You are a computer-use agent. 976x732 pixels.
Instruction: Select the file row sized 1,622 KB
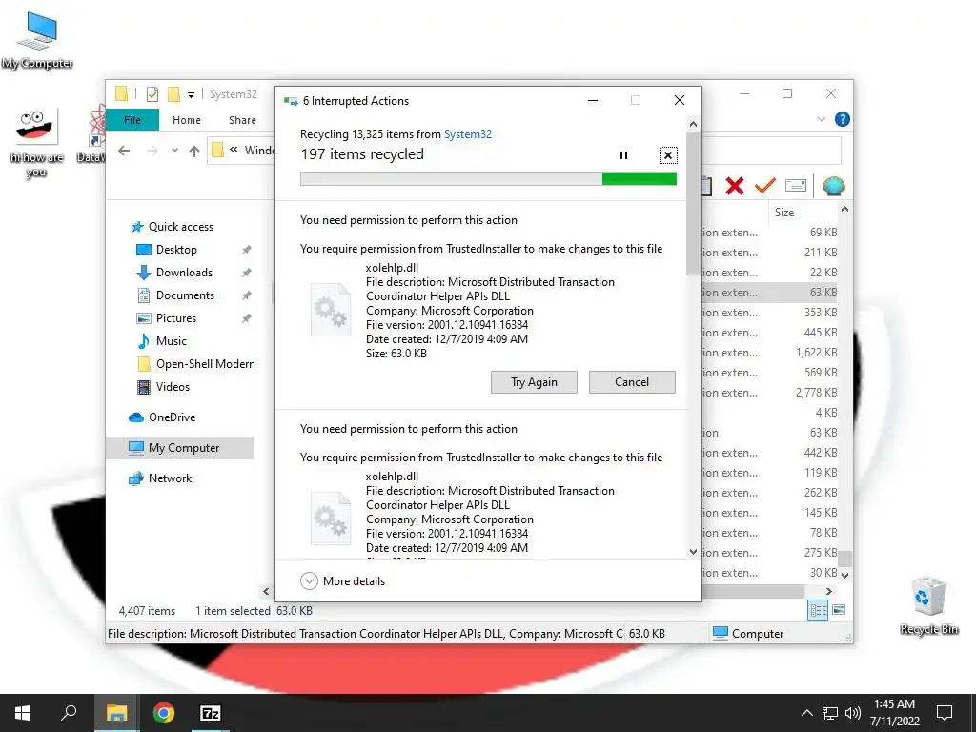tap(770, 353)
